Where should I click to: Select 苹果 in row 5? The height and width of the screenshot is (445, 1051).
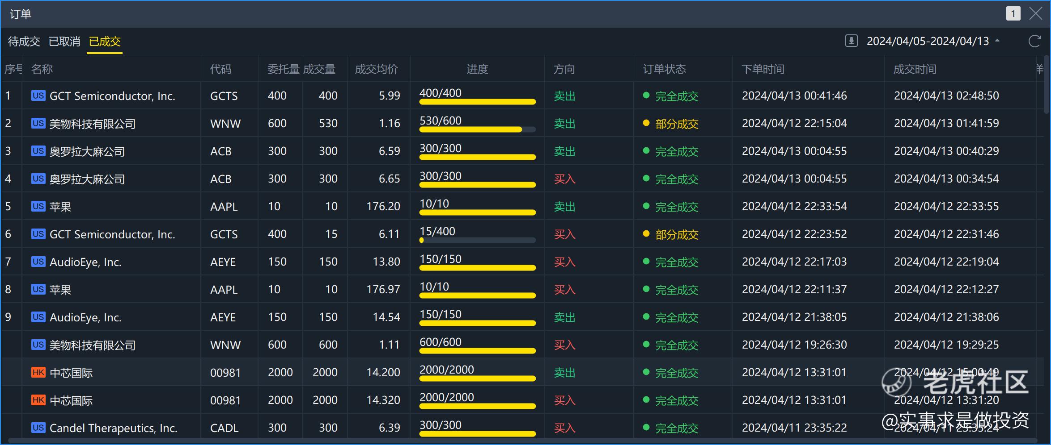click(60, 207)
